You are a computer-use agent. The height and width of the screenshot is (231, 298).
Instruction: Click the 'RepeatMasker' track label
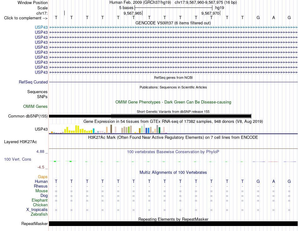point(35,223)
